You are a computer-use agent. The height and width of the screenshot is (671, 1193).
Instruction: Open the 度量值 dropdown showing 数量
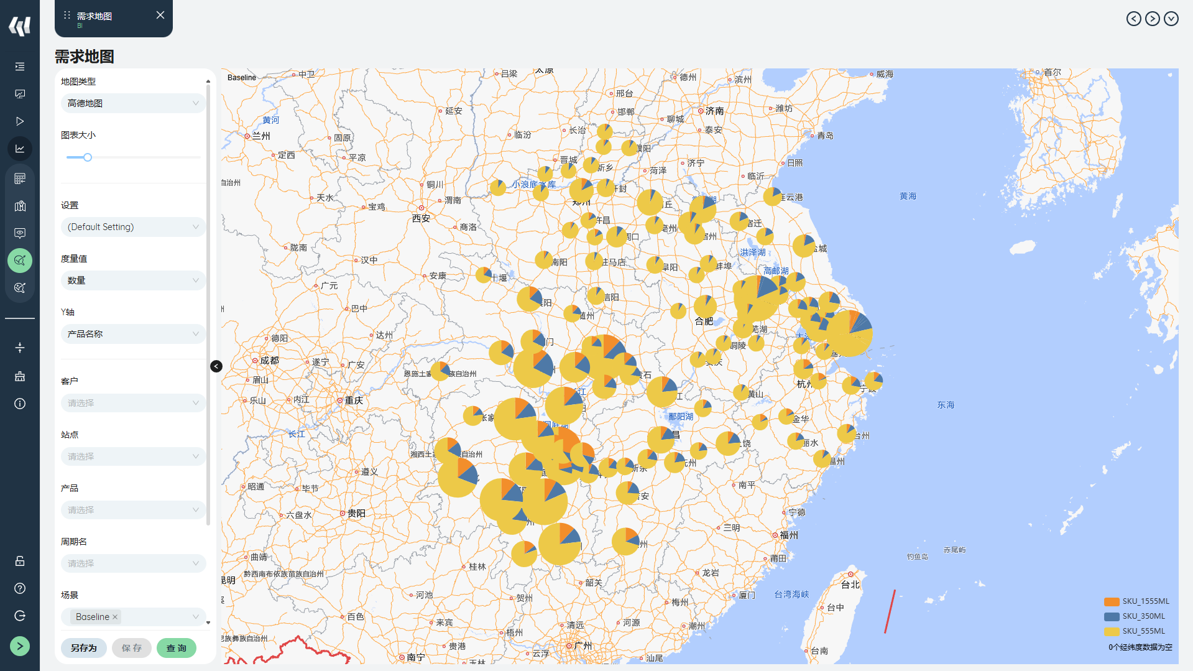pos(133,280)
